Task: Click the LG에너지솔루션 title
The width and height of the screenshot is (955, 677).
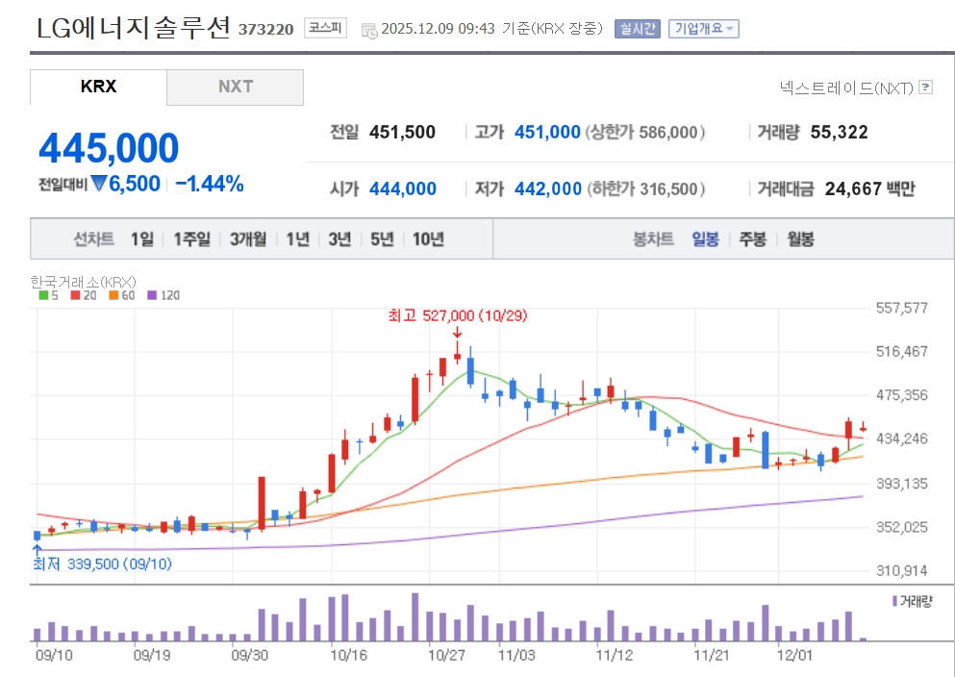Action: (x=134, y=28)
